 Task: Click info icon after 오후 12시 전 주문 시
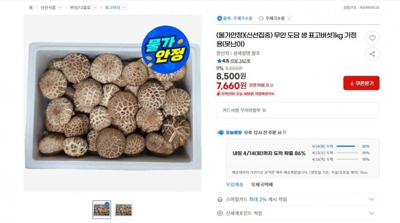coord(284,132)
